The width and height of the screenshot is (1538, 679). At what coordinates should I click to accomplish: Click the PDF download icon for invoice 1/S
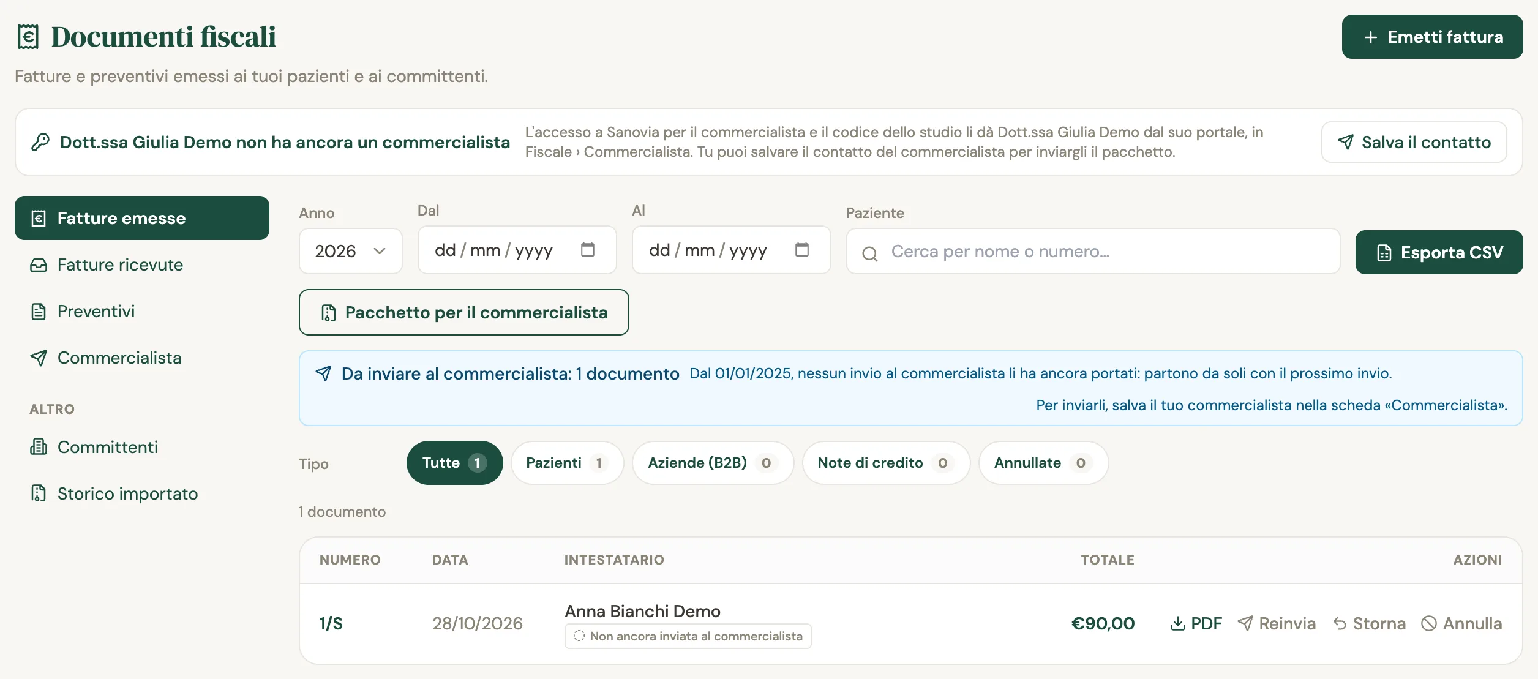(1177, 623)
